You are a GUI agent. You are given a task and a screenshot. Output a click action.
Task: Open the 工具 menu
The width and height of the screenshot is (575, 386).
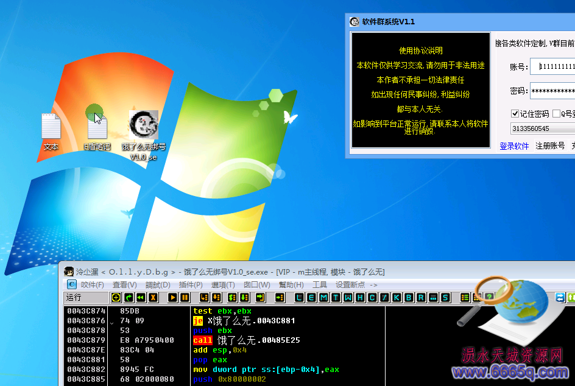pyautogui.click(x=319, y=285)
